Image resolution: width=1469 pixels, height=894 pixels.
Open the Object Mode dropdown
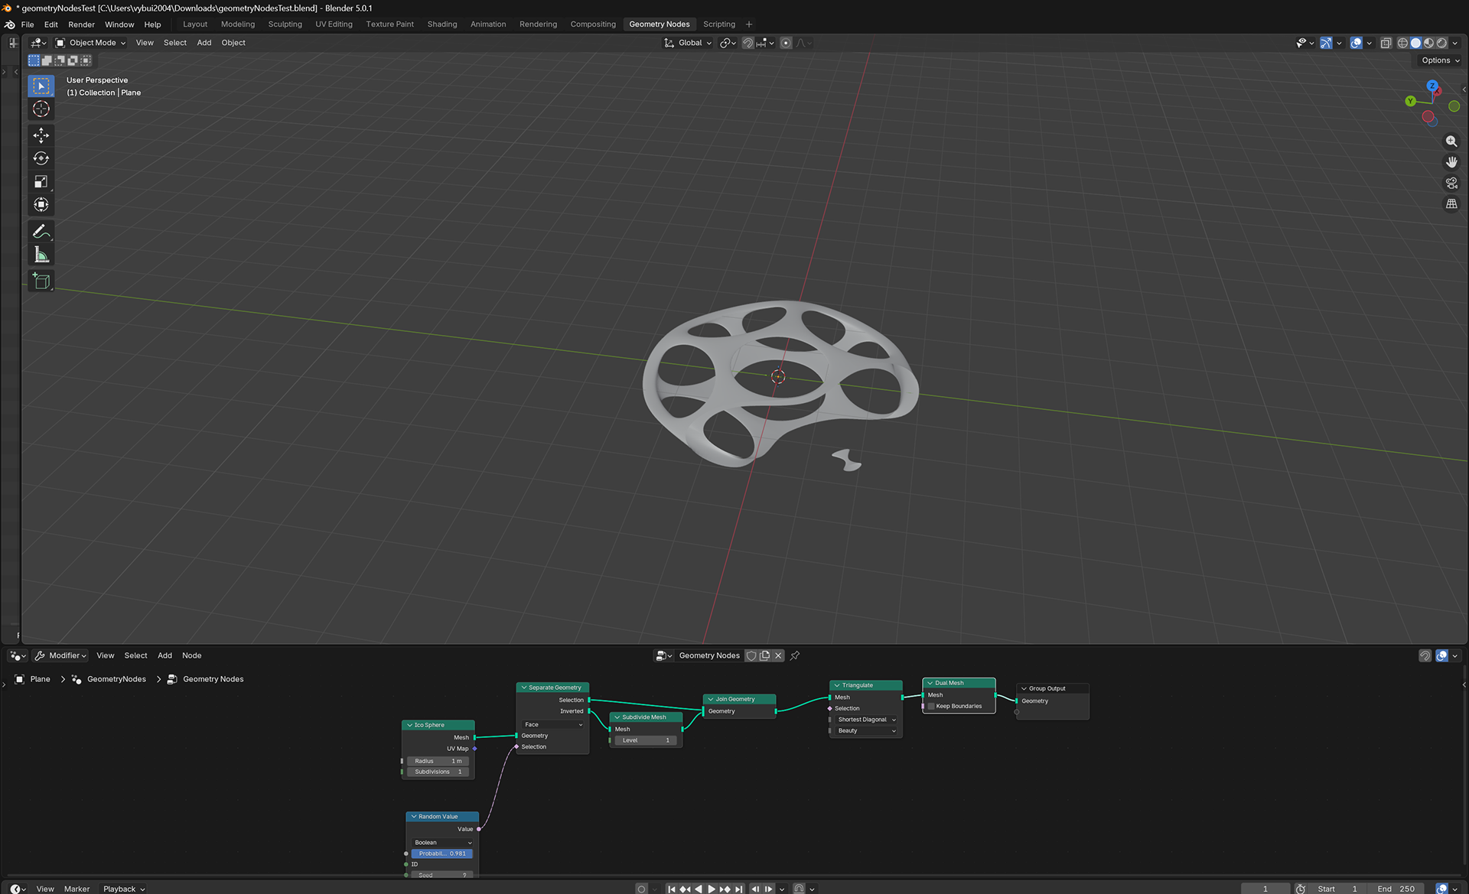pos(91,43)
